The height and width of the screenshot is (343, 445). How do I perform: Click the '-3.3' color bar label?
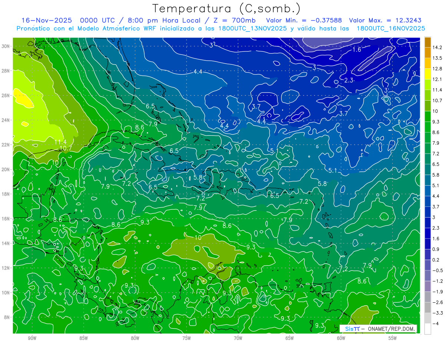(x=438, y=313)
